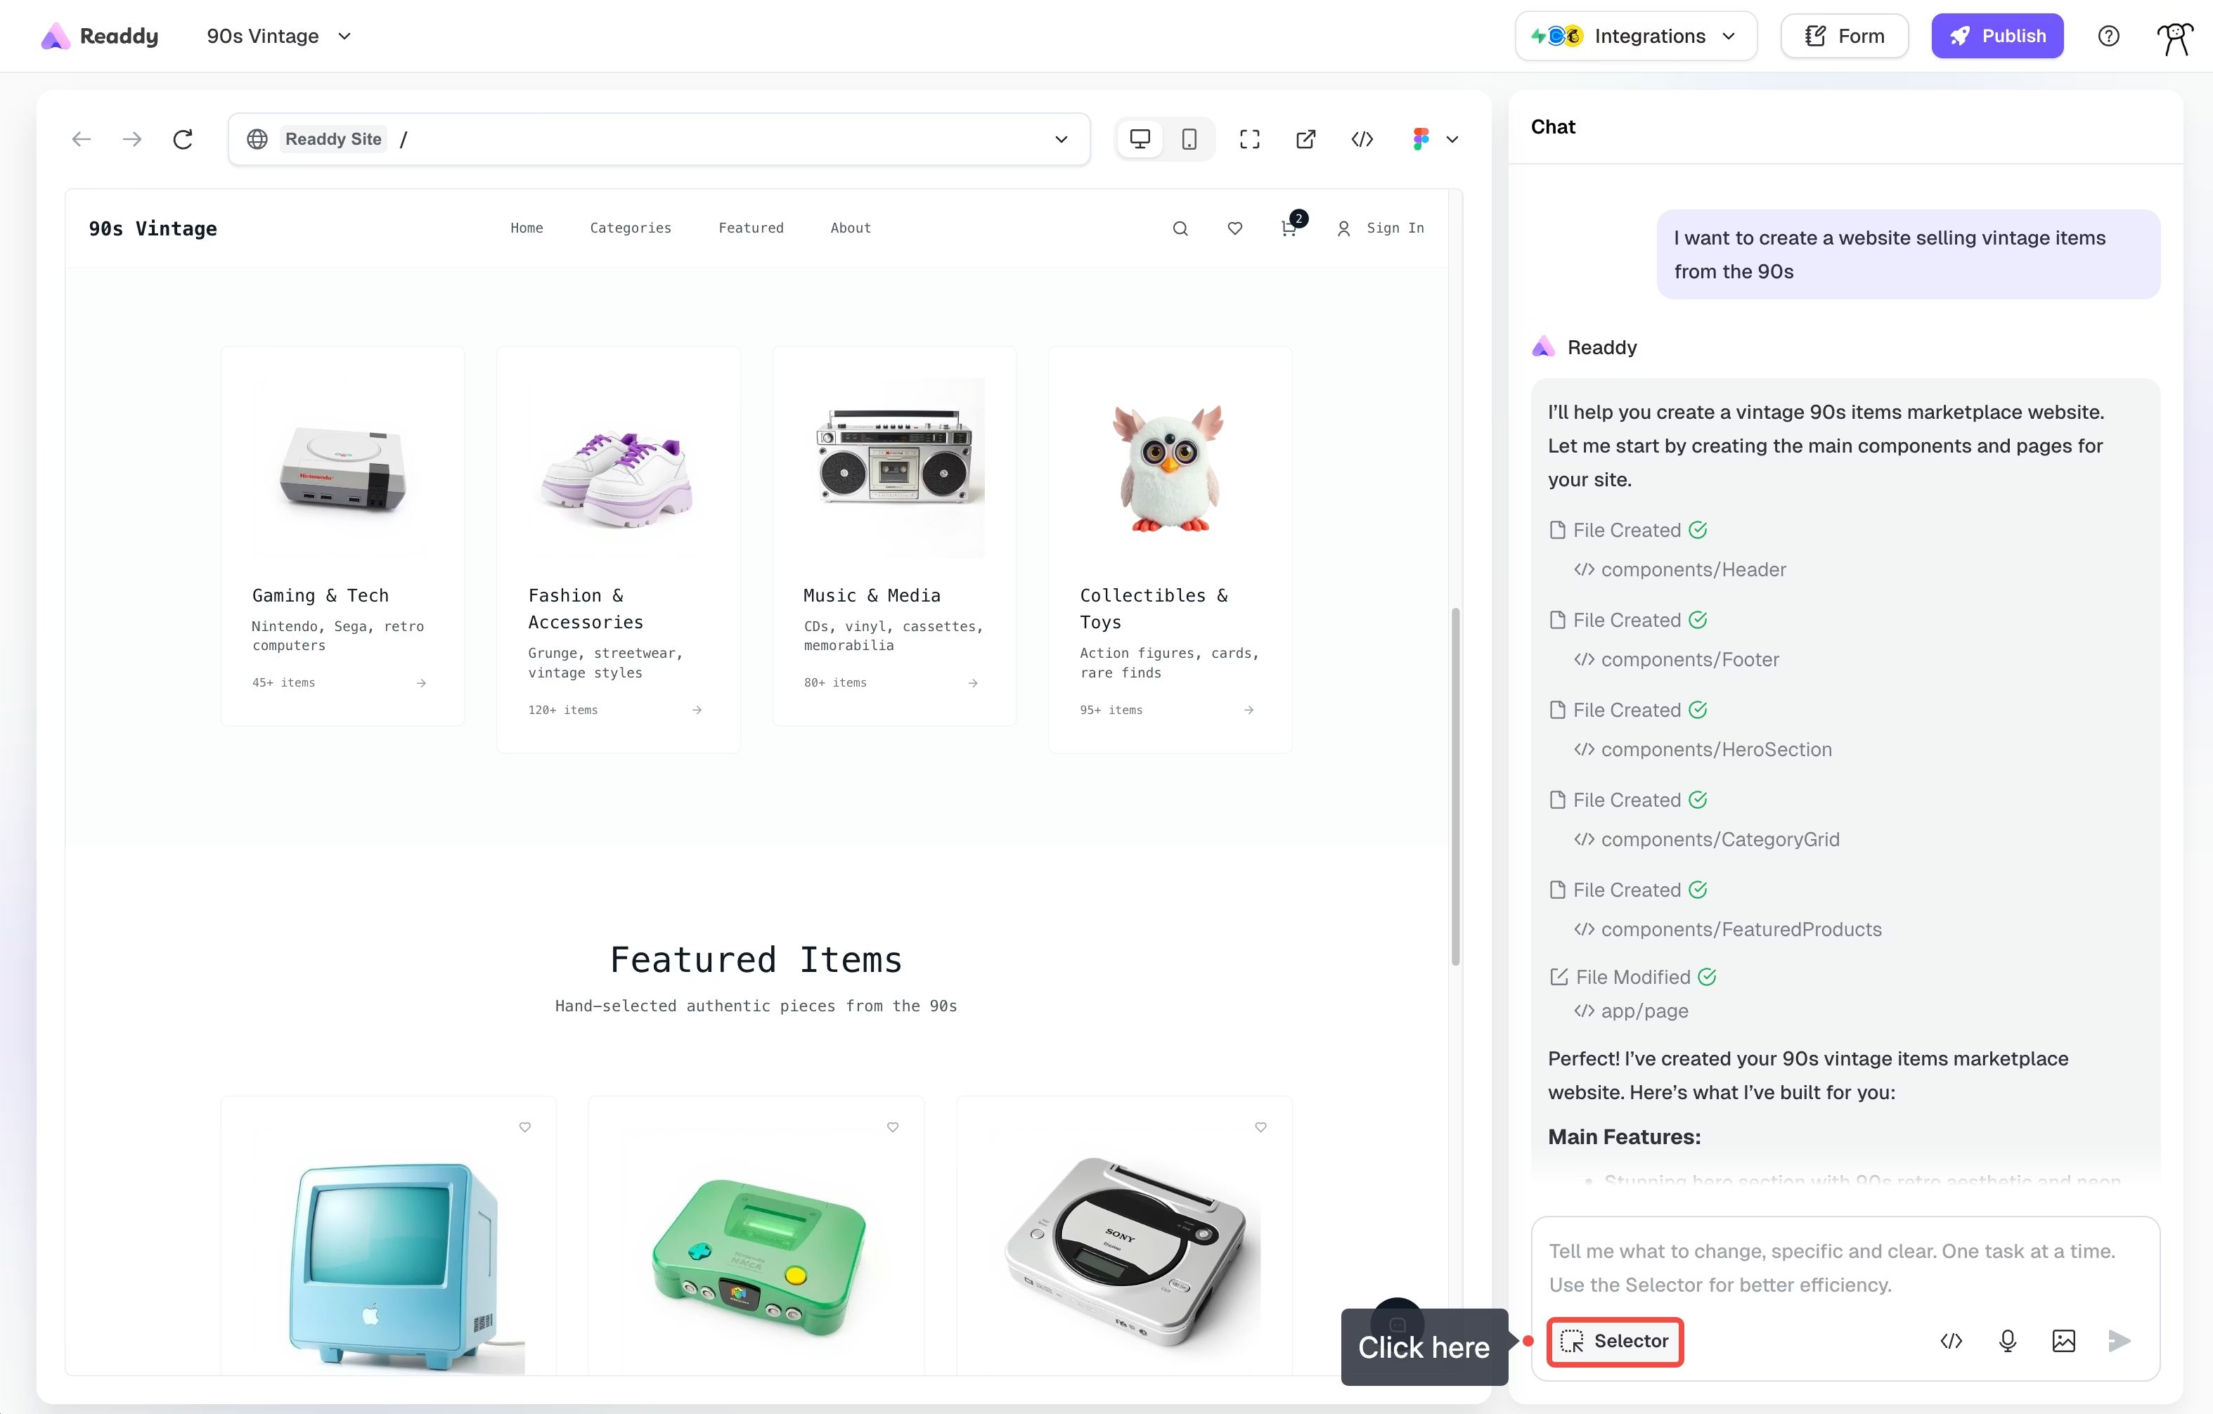Click the Selector button
This screenshot has width=2213, height=1414.
pyautogui.click(x=1615, y=1340)
